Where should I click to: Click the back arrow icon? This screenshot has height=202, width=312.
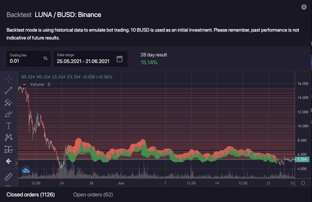point(8,161)
